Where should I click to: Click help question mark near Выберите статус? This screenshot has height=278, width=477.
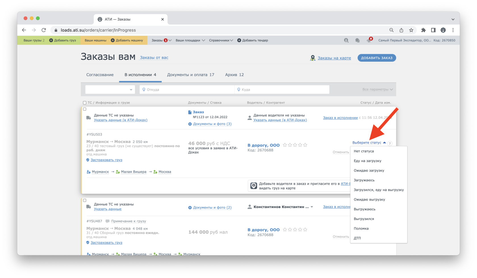tap(390, 143)
